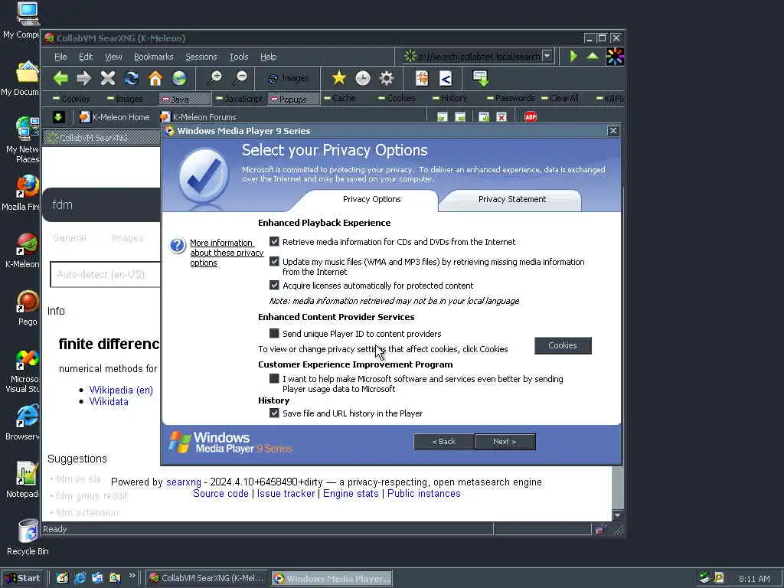Screen dimensions: 784x588
Task: Zoom in with the magnifier plus icon
Action: (x=215, y=78)
